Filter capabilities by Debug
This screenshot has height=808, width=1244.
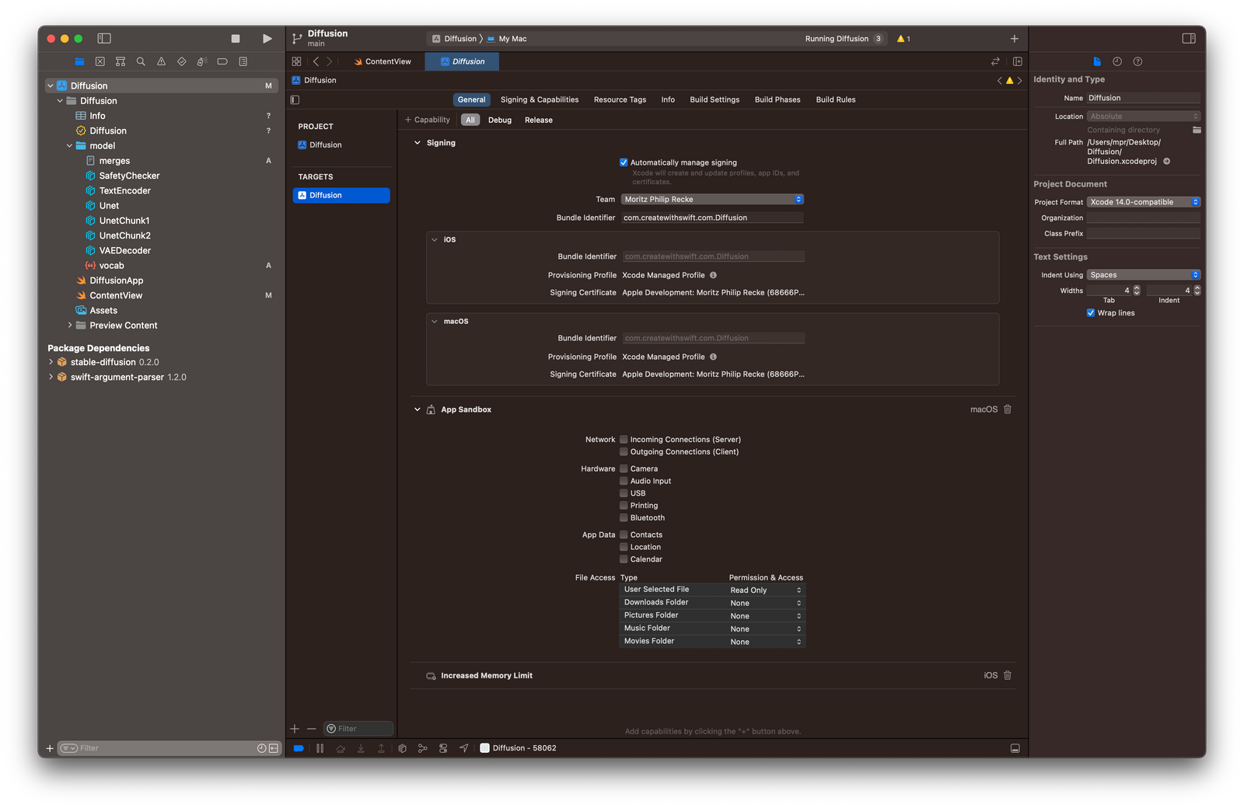(499, 120)
